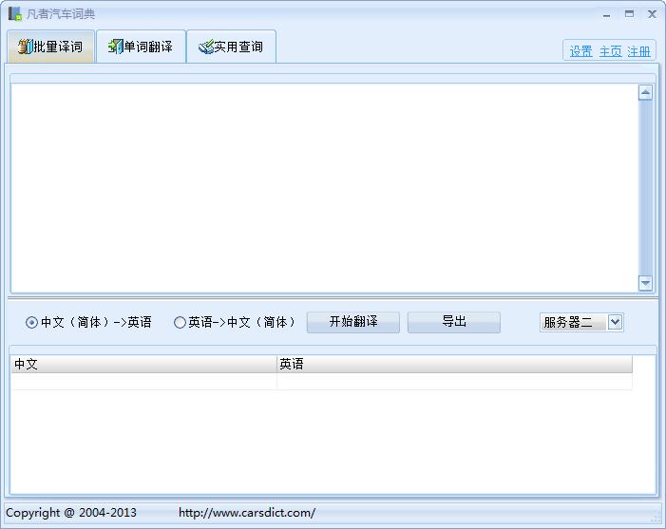Open the 设置 settings link

(580, 51)
